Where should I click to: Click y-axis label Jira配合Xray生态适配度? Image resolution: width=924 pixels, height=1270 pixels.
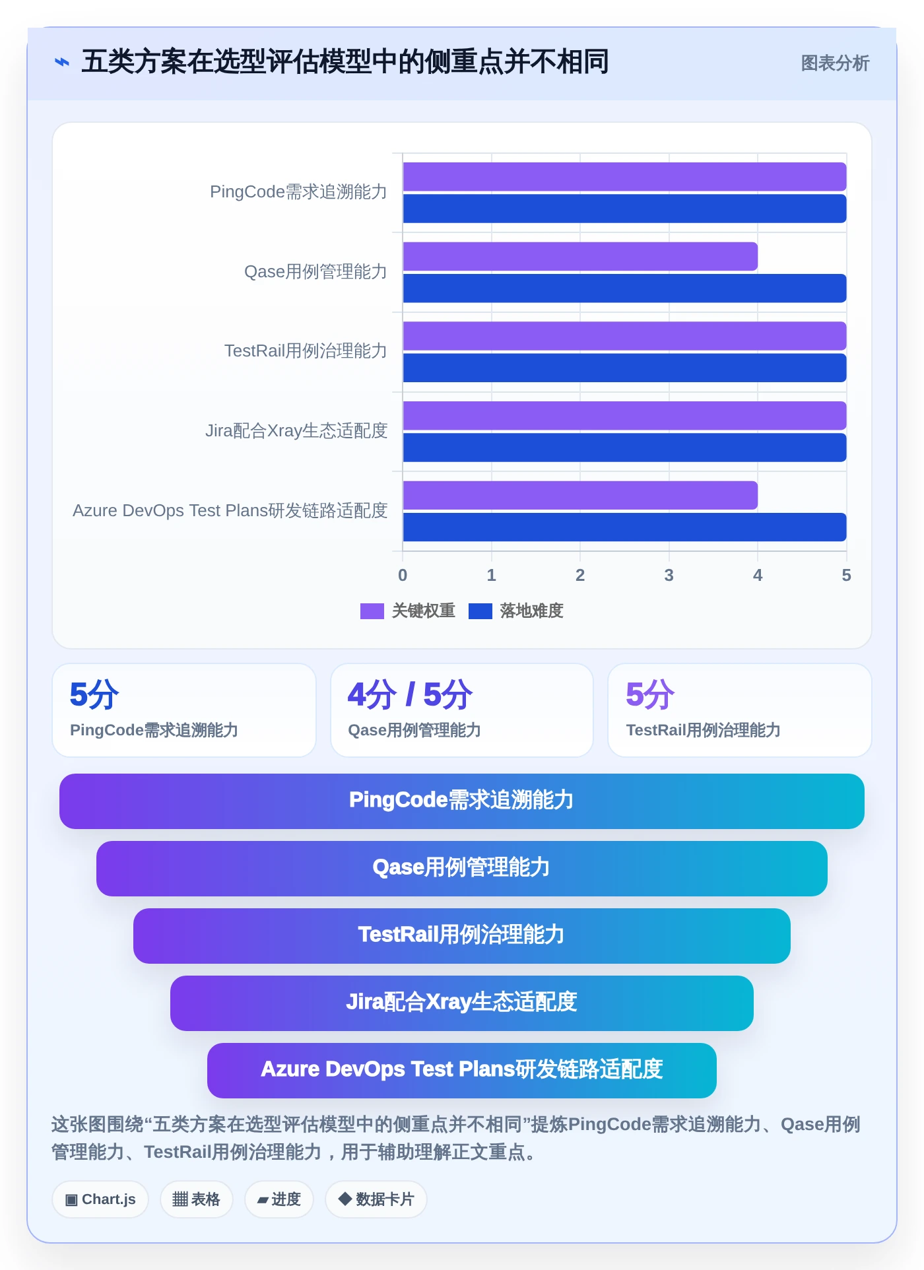pos(296,431)
